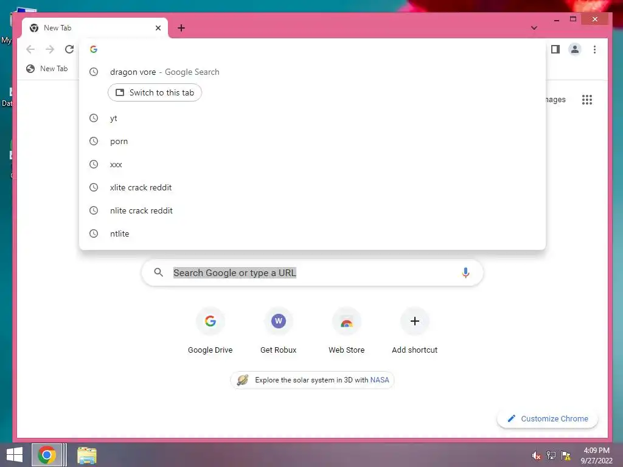Click Customize Chrome button
The height and width of the screenshot is (467, 623).
pyautogui.click(x=548, y=418)
